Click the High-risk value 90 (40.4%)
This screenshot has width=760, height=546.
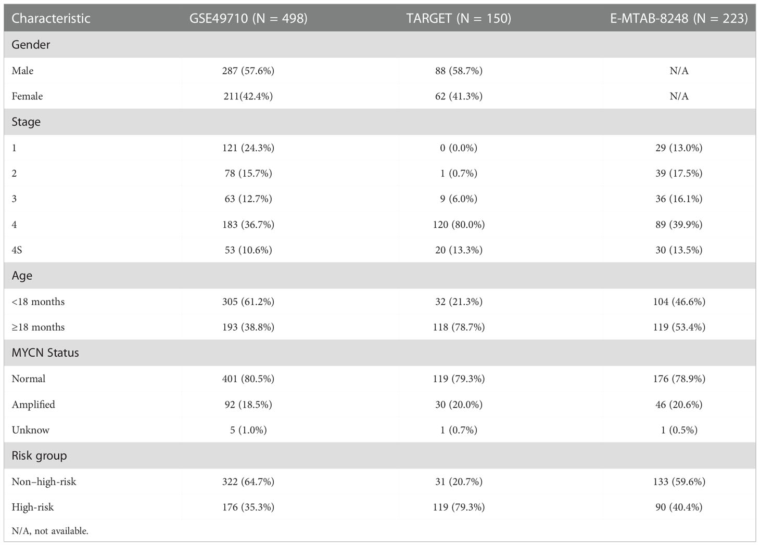pyautogui.click(x=679, y=507)
